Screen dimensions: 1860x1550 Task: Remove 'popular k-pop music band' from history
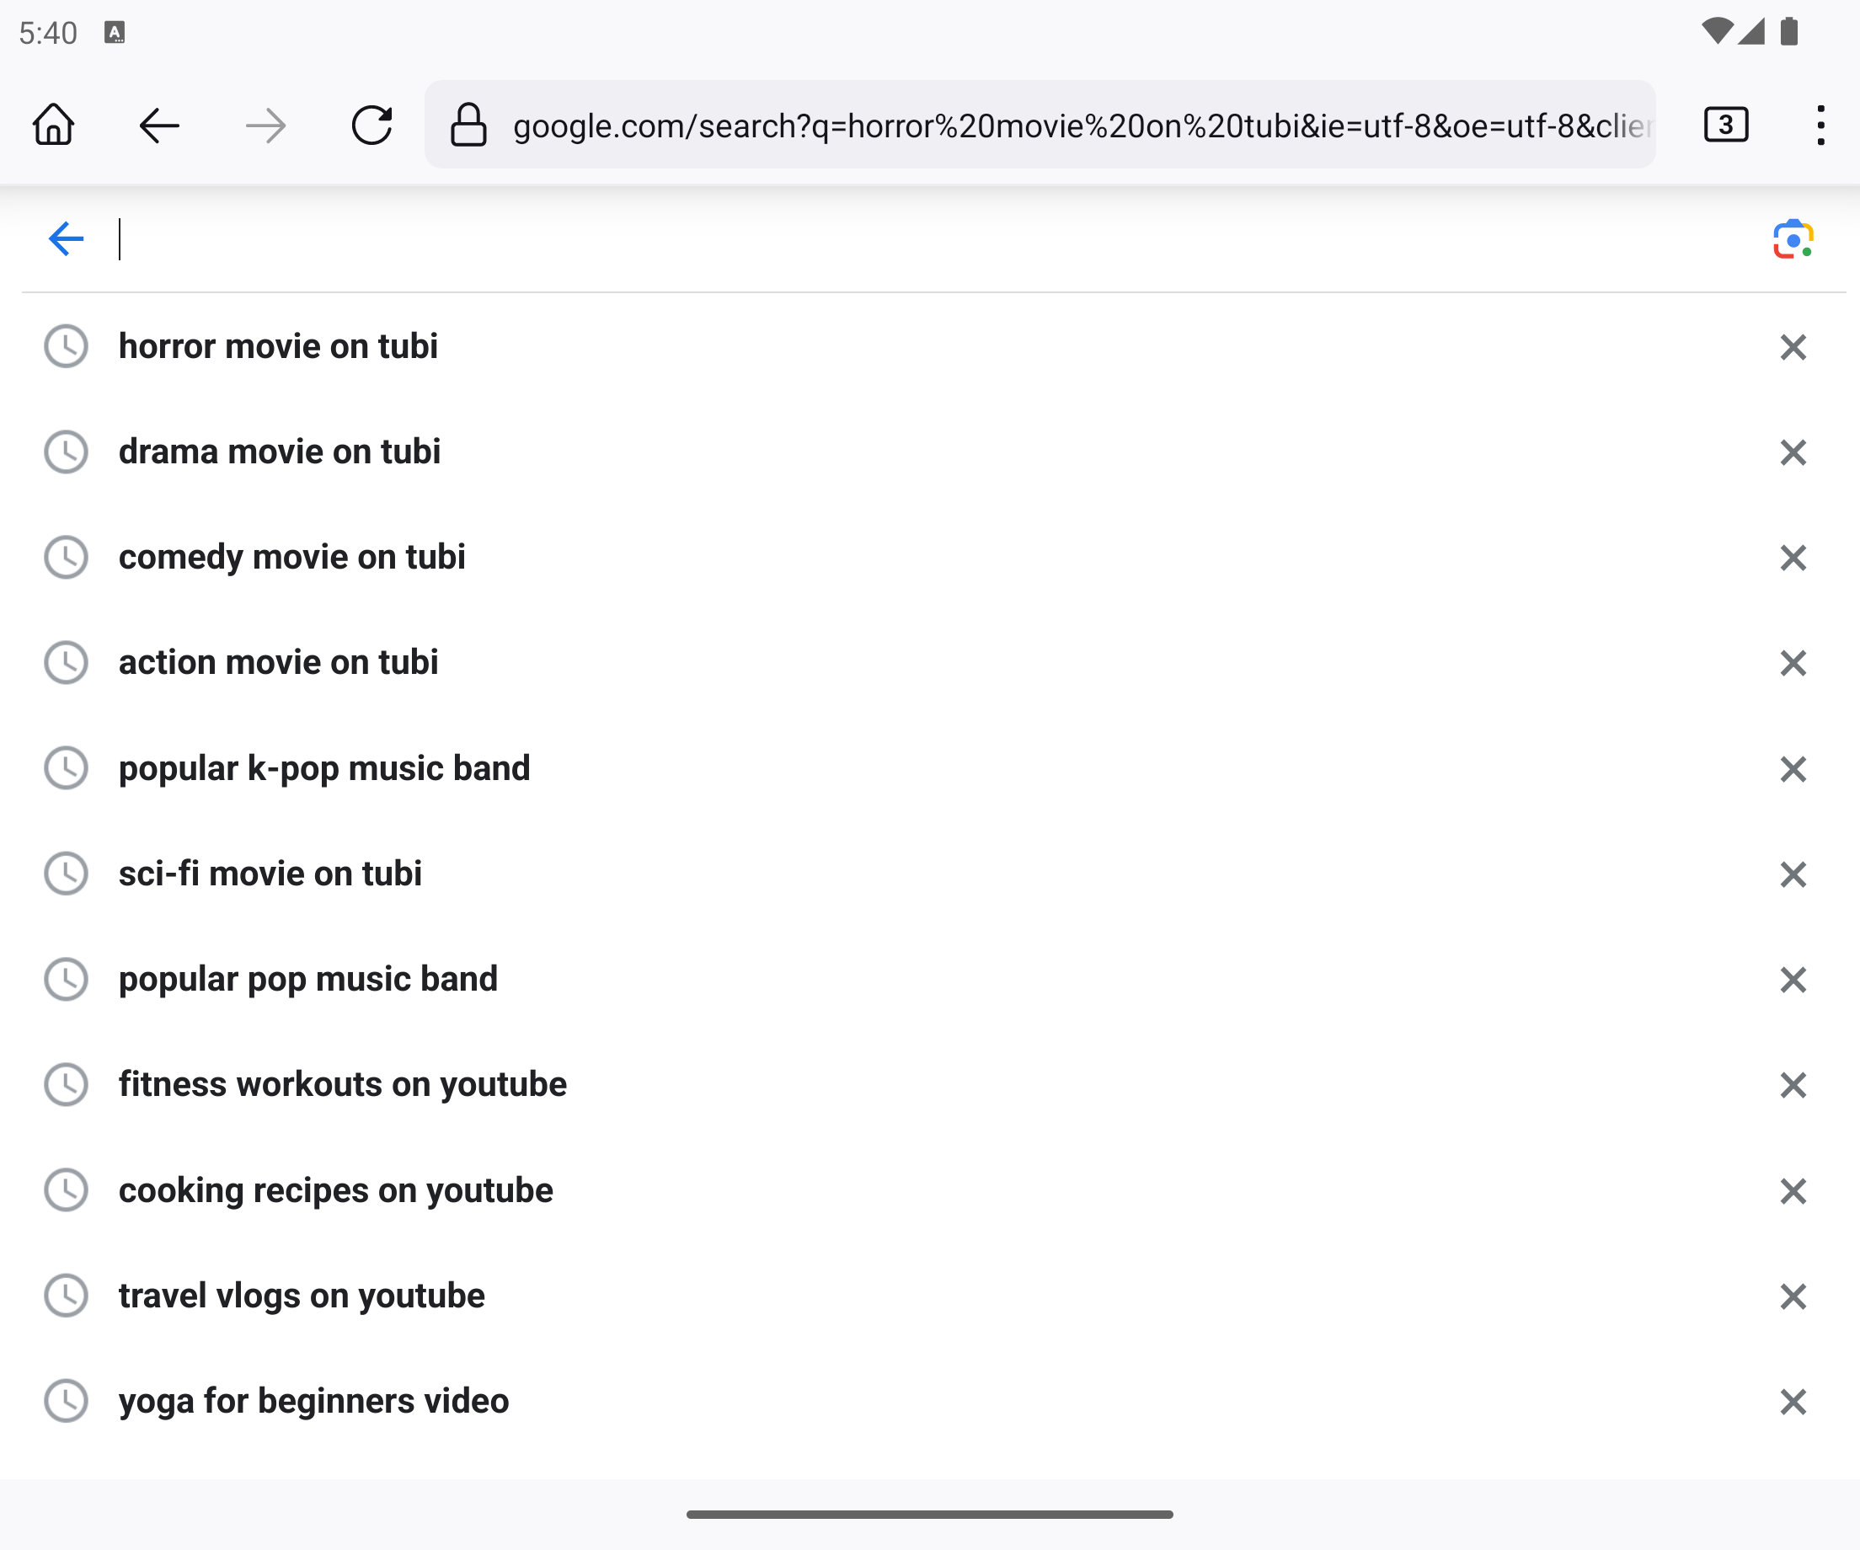pyautogui.click(x=1793, y=769)
